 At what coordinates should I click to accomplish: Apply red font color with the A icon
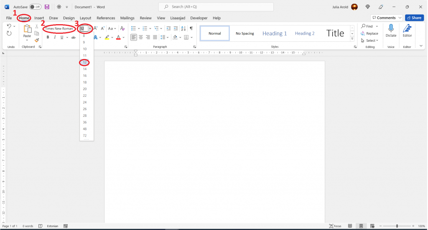[118, 37]
